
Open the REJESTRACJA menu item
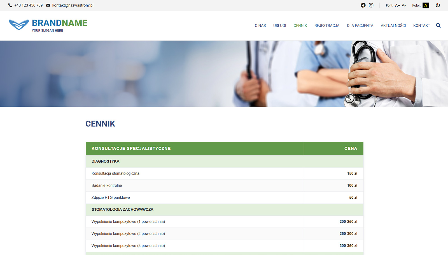click(x=327, y=26)
